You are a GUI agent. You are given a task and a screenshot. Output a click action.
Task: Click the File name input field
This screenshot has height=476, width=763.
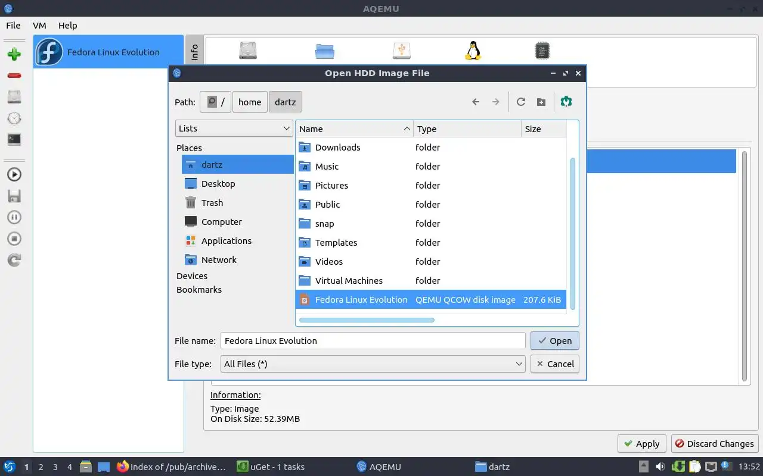pos(373,341)
